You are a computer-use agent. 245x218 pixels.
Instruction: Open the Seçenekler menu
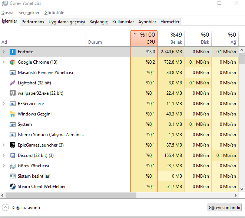click(29, 13)
